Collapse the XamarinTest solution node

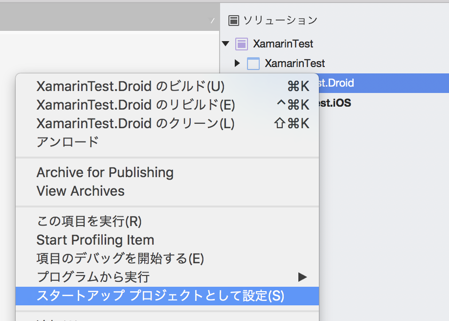click(225, 44)
